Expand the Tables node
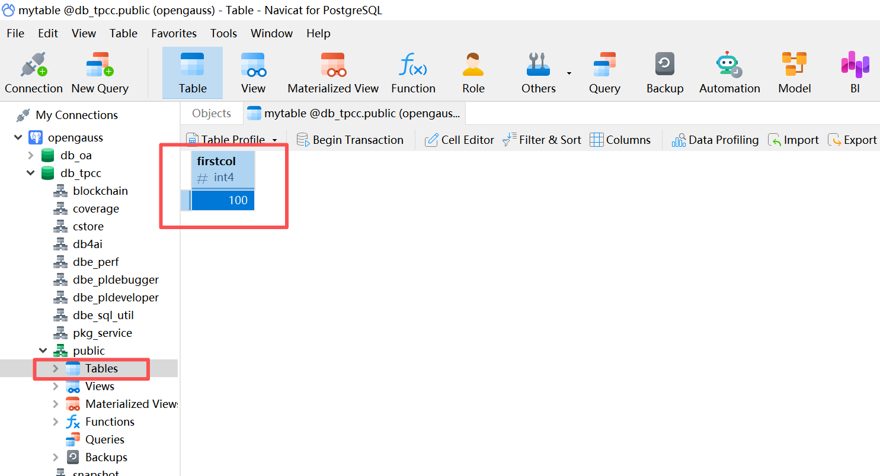The height and width of the screenshot is (476, 880). pos(56,368)
